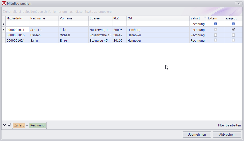Viewport: 244px width, 141px height.
Task: Toggle Extern filter row checkbox
Action: (x=215, y=24)
